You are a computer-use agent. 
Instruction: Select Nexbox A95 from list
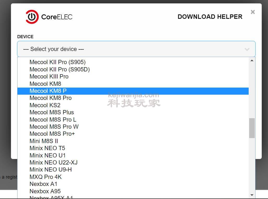pyautogui.click(x=133, y=191)
